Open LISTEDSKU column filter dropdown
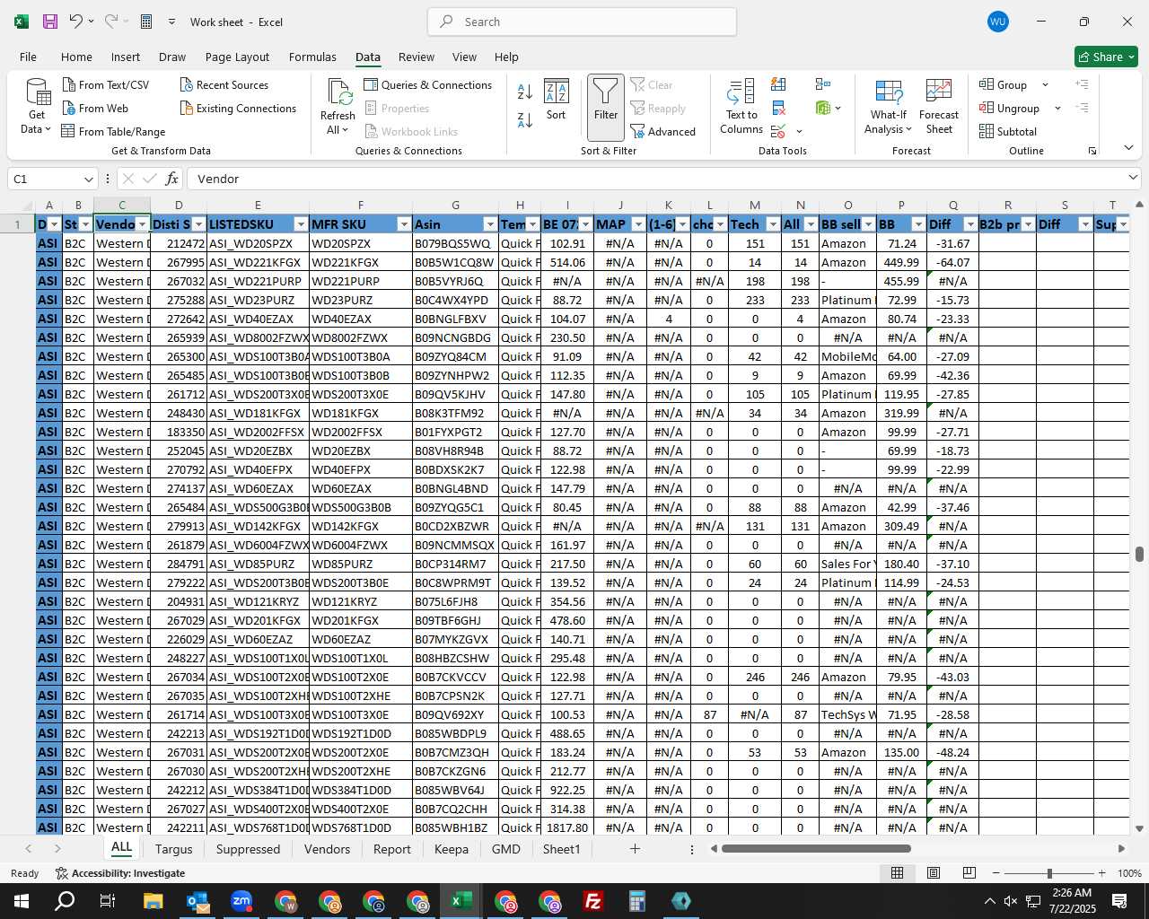This screenshot has height=919, width=1149. coord(301,224)
